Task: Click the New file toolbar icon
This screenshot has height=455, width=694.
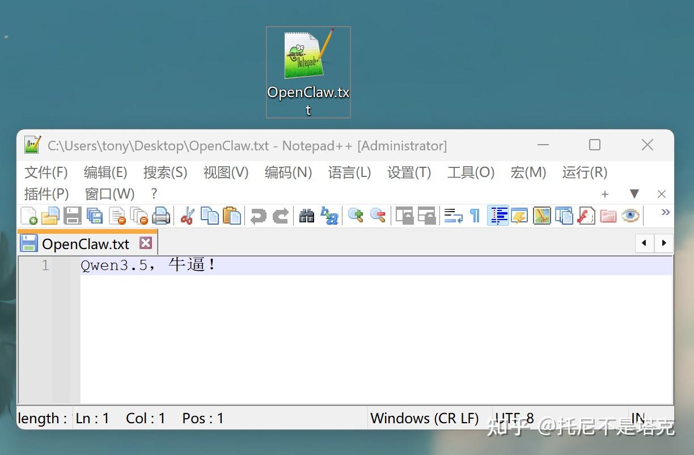Action: pos(28,216)
